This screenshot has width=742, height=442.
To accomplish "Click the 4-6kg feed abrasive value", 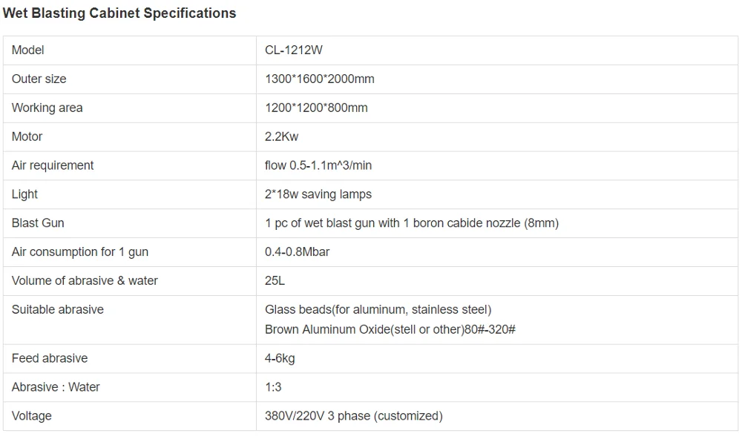I will (280, 359).
